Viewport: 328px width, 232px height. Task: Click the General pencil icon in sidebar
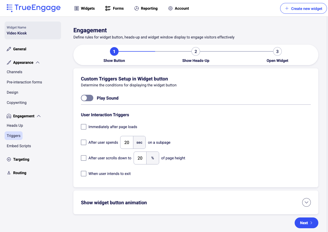9,49
